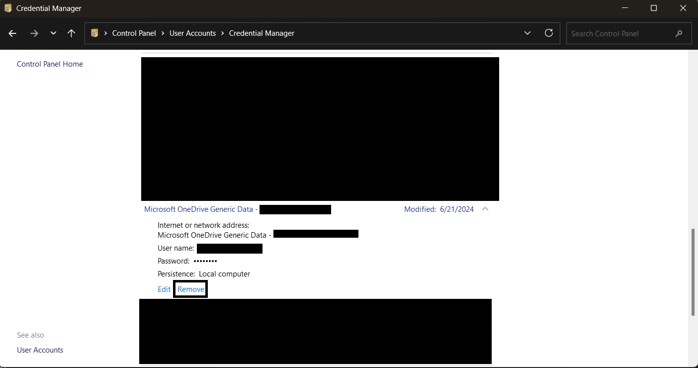Open the address bar history dropdown
Viewport: 698px width, 368px height.
point(527,33)
